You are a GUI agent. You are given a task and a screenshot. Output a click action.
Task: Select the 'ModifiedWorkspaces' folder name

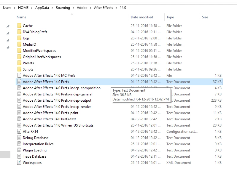pyautogui.click(x=39, y=51)
